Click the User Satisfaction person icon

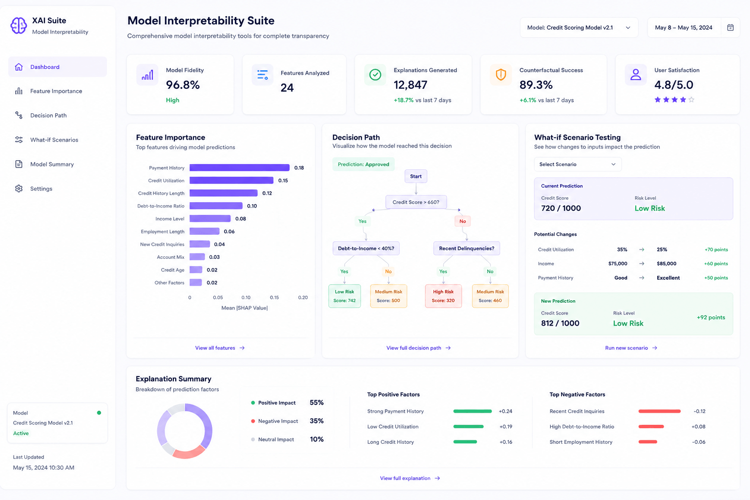pyautogui.click(x=636, y=75)
